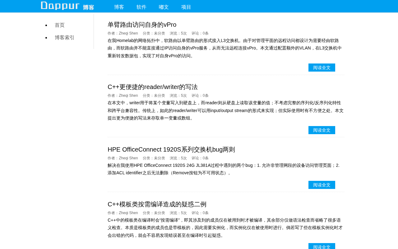Click 阅读全文 for the C++模板类 post
The width and height of the screenshot is (398, 249).
click(322, 246)
